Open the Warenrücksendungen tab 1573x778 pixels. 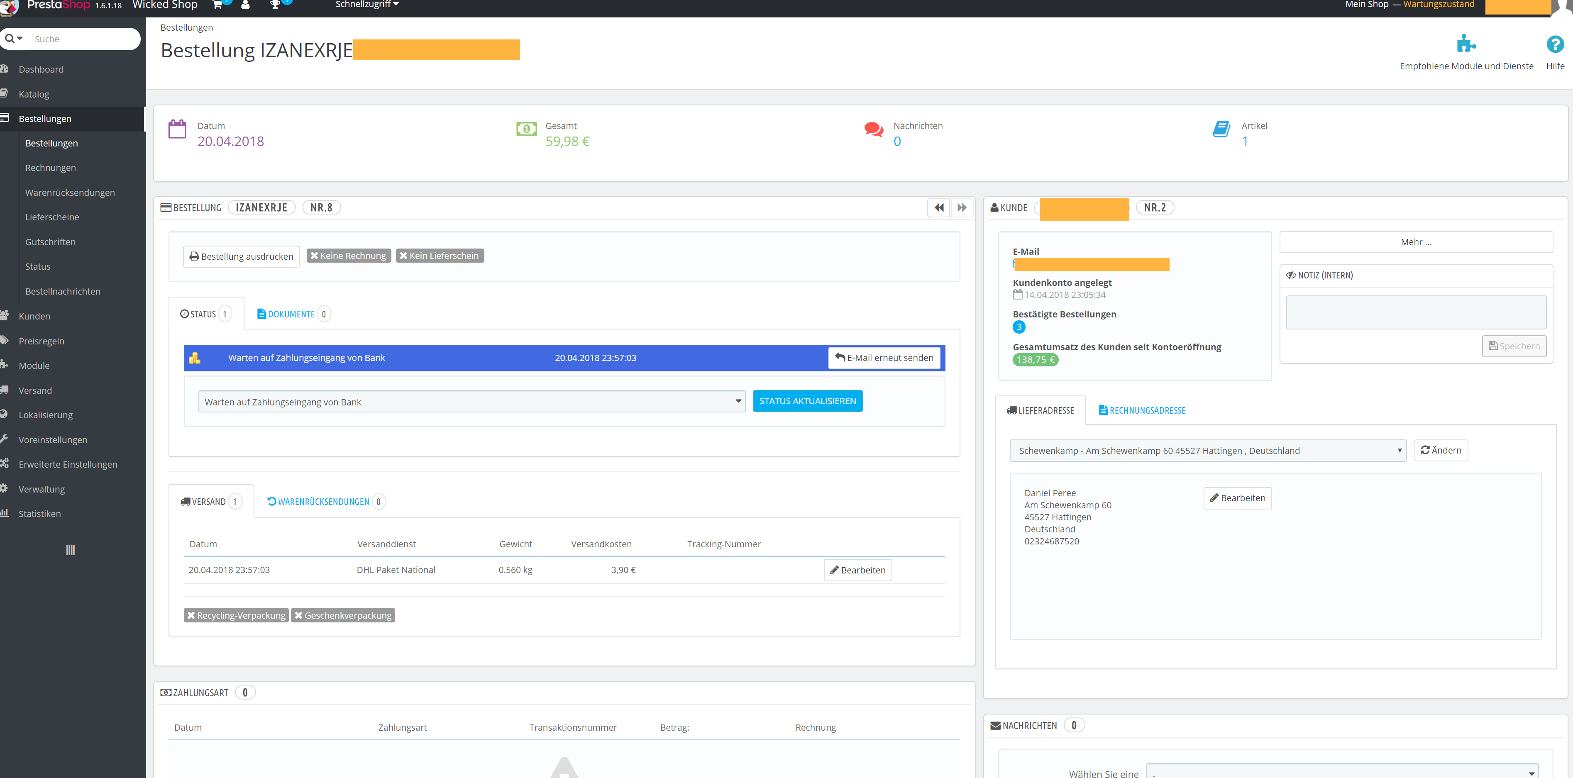[x=324, y=501]
